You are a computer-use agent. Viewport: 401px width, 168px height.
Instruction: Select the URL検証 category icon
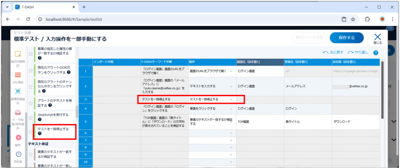point(18,75)
